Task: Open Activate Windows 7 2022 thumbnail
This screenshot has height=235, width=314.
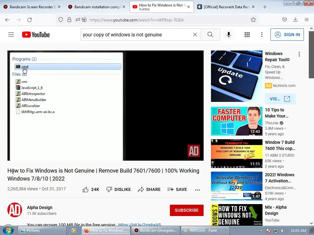Action: [236, 186]
